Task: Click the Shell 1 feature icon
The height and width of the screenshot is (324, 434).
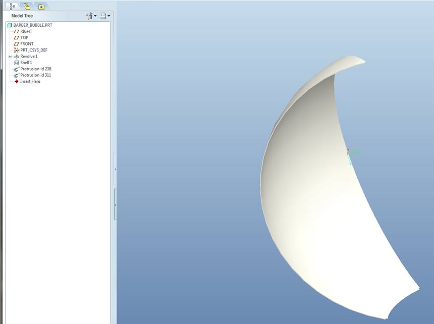Action: point(16,62)
